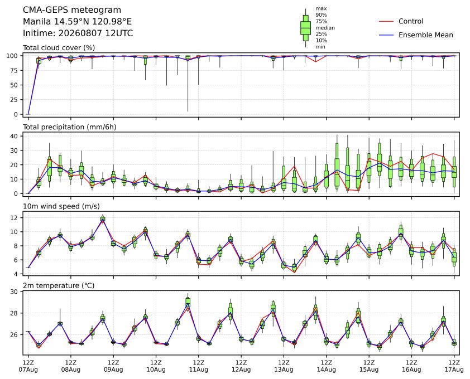Click the red Control line sample in legend
The height and width of the screenshot is (379, 470).
386,21
